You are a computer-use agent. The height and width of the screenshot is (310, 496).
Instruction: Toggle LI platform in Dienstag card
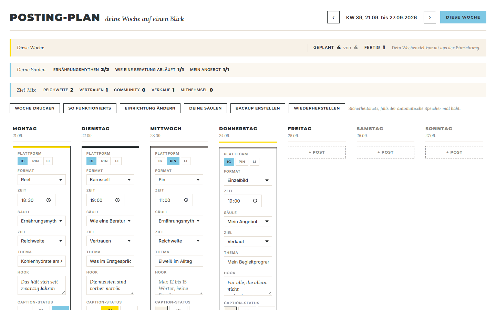click(x=117, y=161)
